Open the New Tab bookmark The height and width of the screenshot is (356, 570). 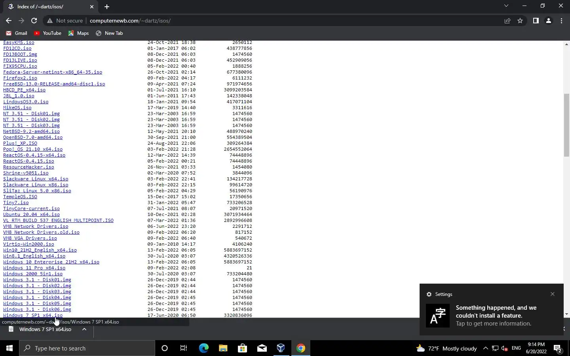(x=109, y=33)
